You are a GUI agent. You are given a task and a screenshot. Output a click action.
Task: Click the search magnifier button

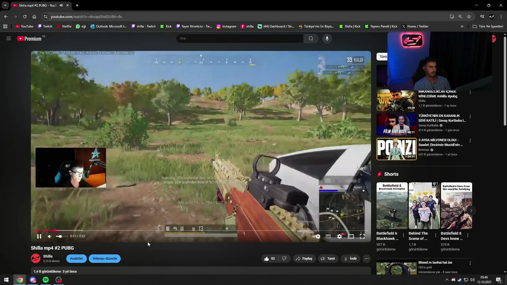tap(311, 38)
